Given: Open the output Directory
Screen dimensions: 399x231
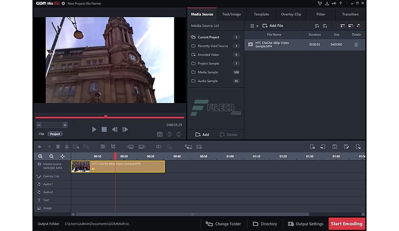Looking at the screenshot, I should pyautogui.click(x=265, y=224).
